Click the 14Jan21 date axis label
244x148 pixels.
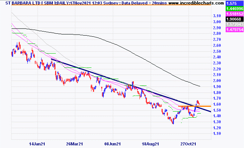coord(37,144)
